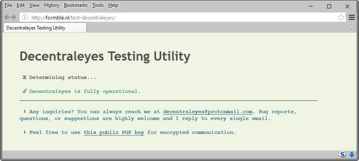
Task: Click the blue S status bar icon
Action: tap(343, 155)
